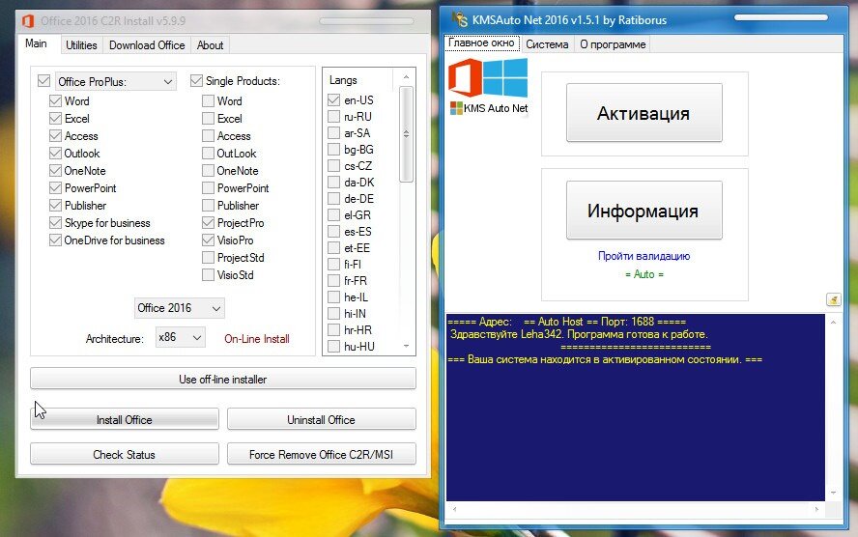
Task: Click the small broom icon above log
Action: [834, 299]
